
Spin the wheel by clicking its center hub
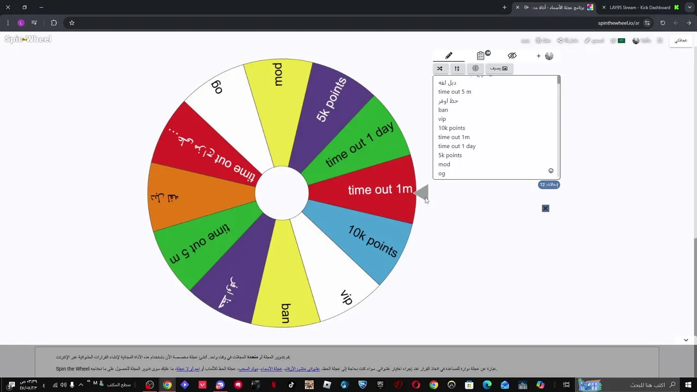pos(282,193)
